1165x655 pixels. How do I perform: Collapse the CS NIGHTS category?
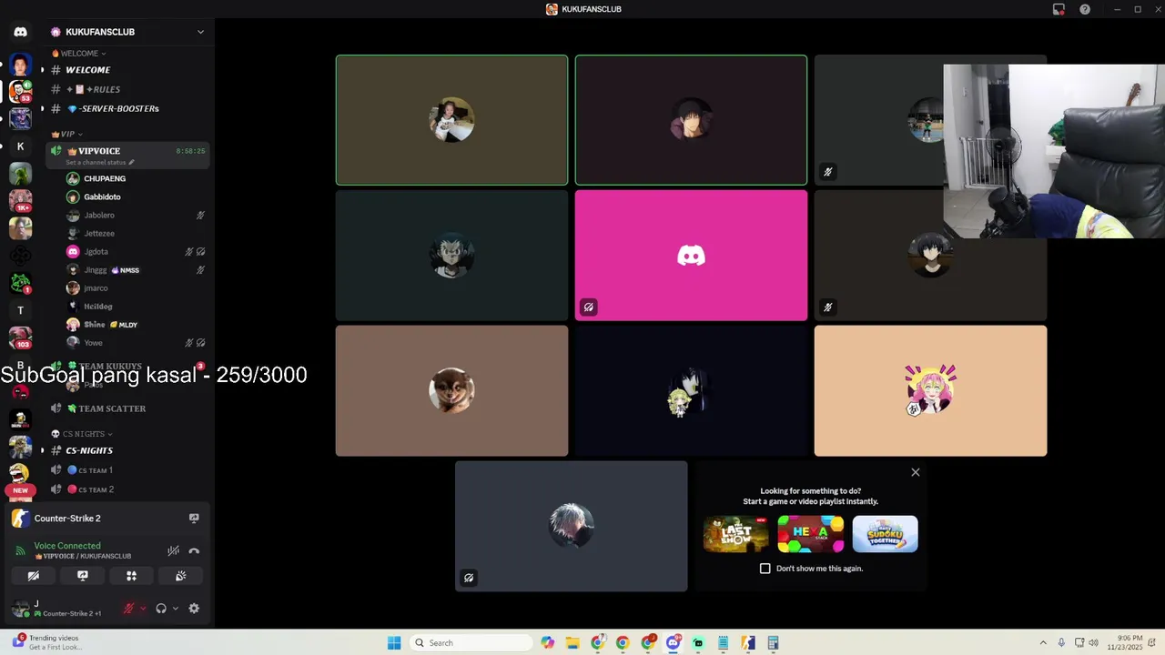tap(83, 434)
